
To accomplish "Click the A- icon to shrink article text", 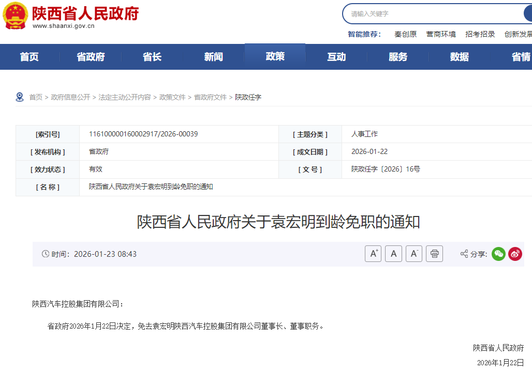I will coord(413,253).
